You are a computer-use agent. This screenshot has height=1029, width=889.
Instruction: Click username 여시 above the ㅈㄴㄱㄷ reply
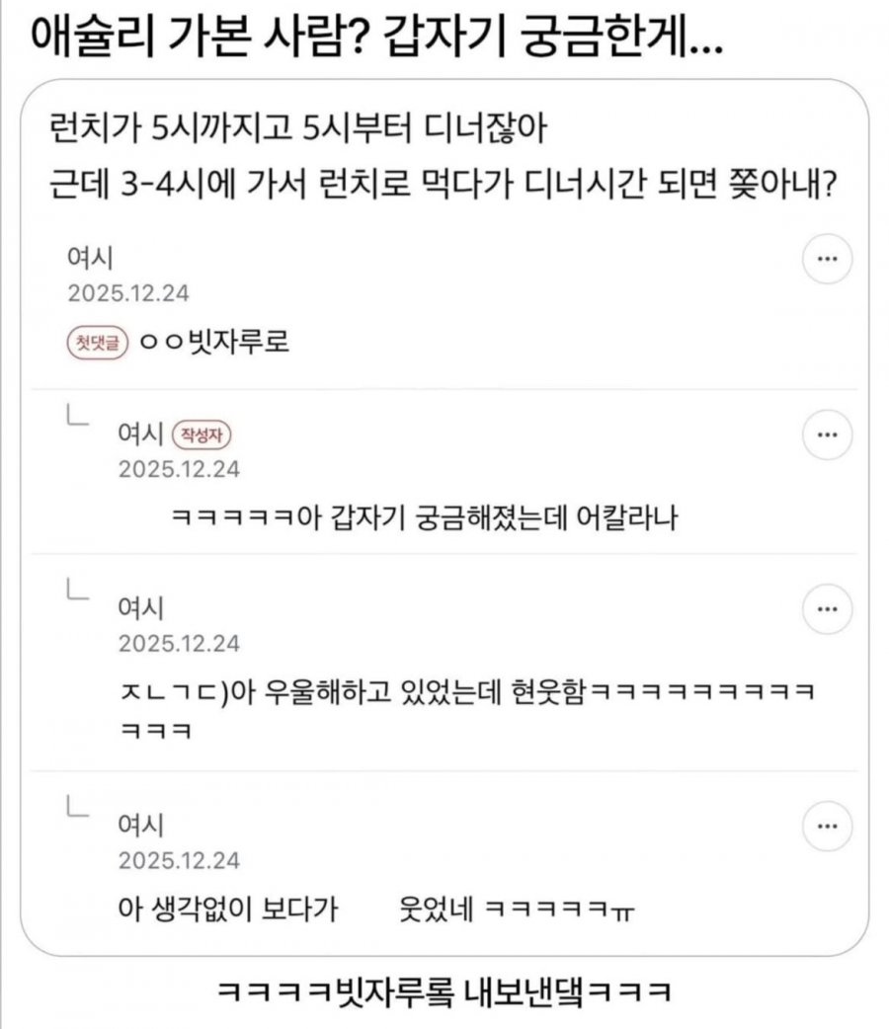140,606
